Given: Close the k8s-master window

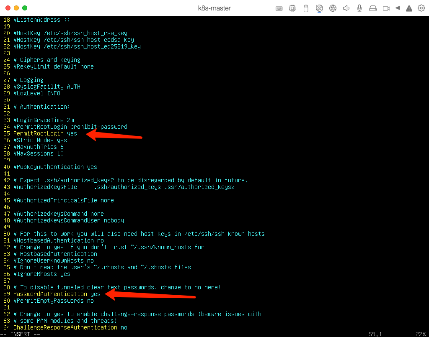Looking at the screenshot, I should pos(8,8).
